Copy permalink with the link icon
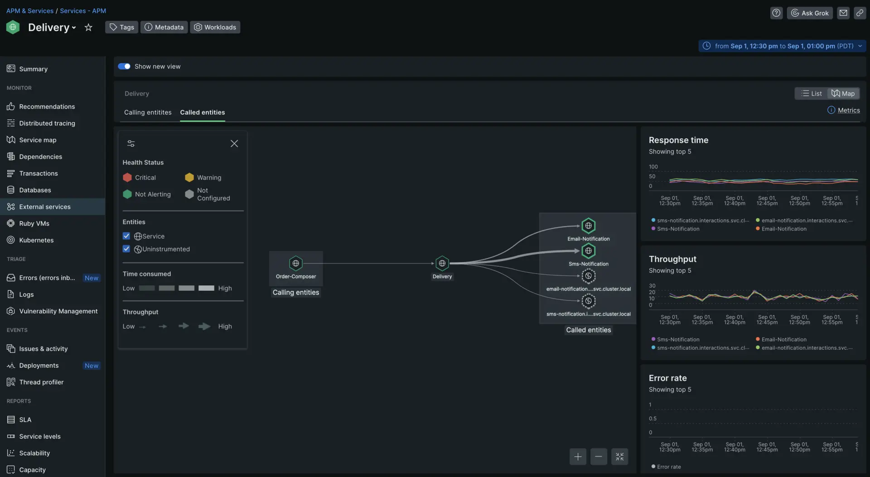This screenshot has width=870, height=477. [860, 13]
